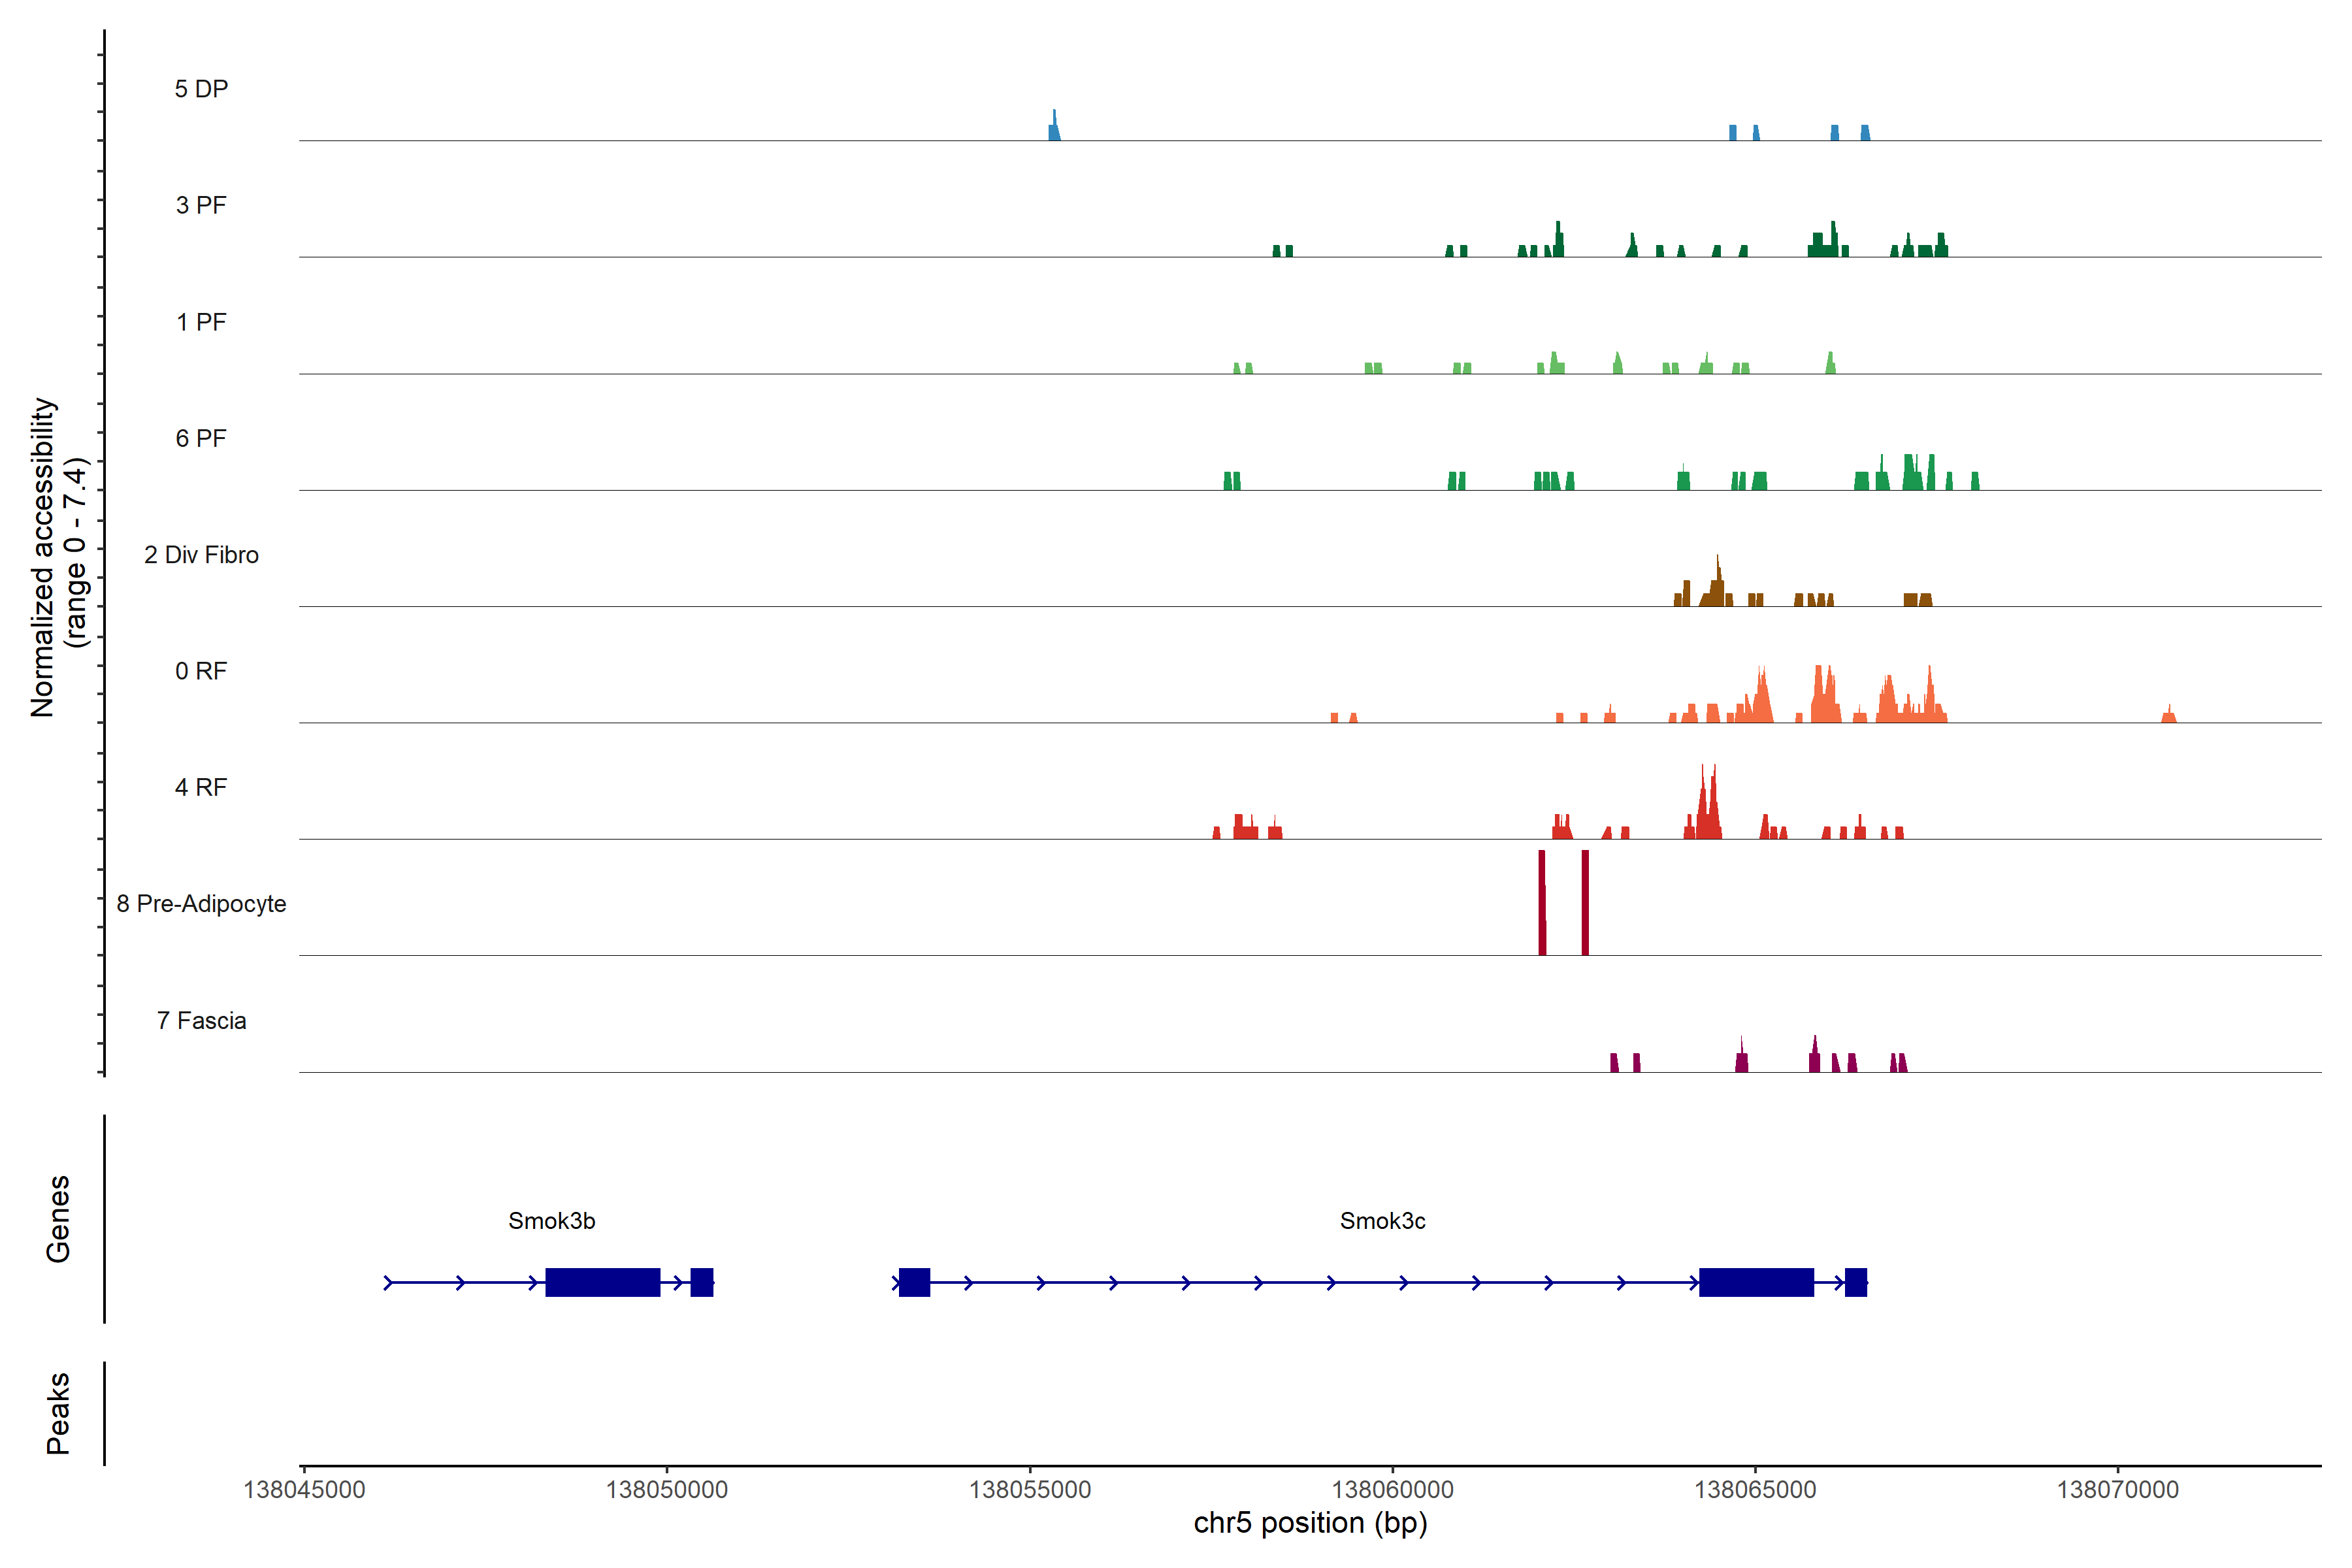Image resolution: width=2352 pixels, height=1568 pixels.
Task: Click the Smok3c gene name
Action: click(x=1382, y=1221)
